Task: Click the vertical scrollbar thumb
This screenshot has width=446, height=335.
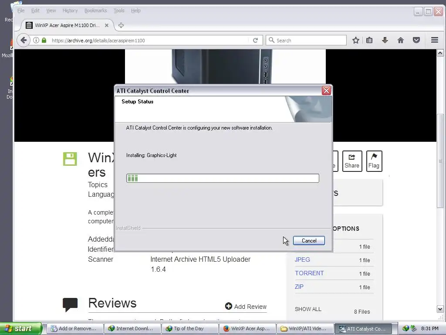Action: [x=440, y=161]
